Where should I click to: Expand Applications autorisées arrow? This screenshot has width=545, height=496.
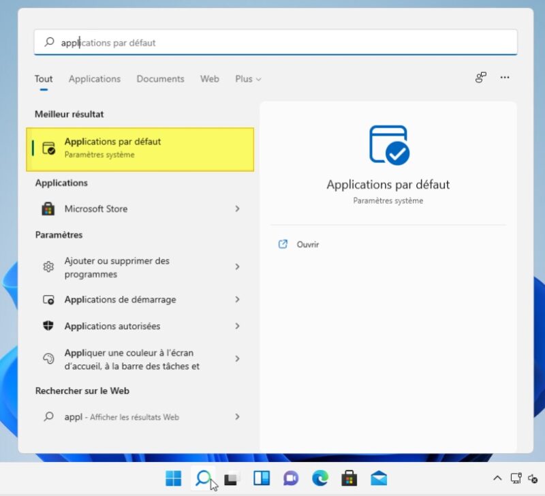(x=237, y=326)
